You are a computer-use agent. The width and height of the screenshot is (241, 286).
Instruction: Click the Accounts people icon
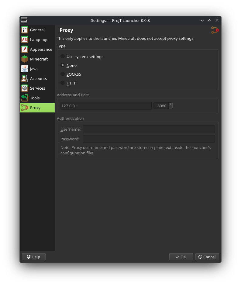[x=24, y=78]
